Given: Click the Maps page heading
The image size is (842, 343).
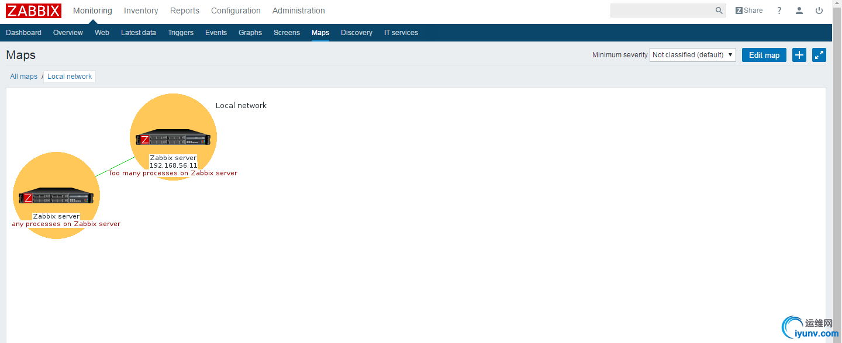Looking at the screenshot, I should point(21,55).
